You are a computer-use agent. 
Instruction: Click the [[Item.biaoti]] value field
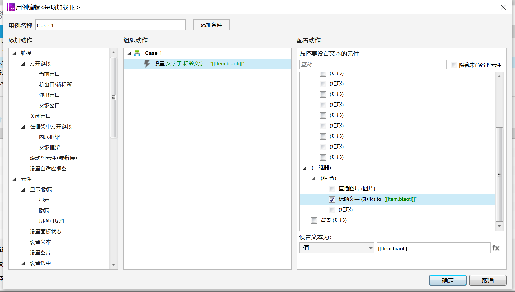(x=434, y=248)
